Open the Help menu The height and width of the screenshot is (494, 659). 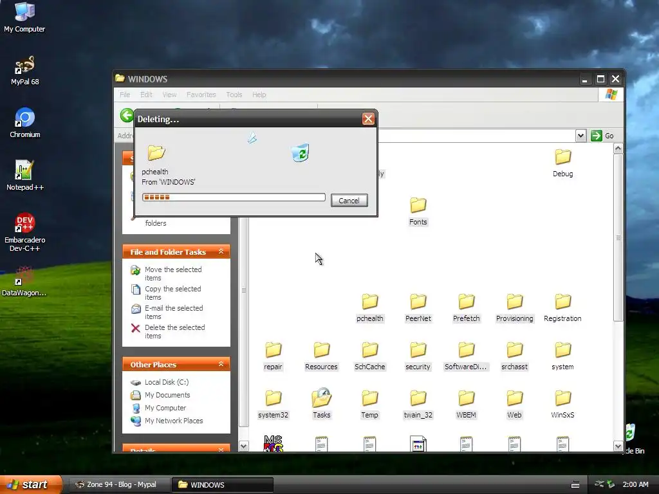[259, 95]
